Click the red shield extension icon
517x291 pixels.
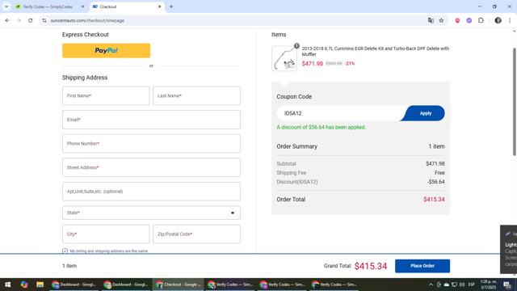click(x=457, y=20)
